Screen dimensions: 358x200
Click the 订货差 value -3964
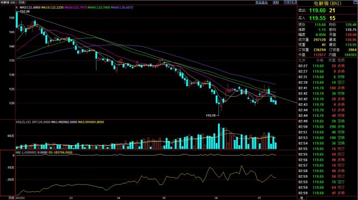coord(352,50)
